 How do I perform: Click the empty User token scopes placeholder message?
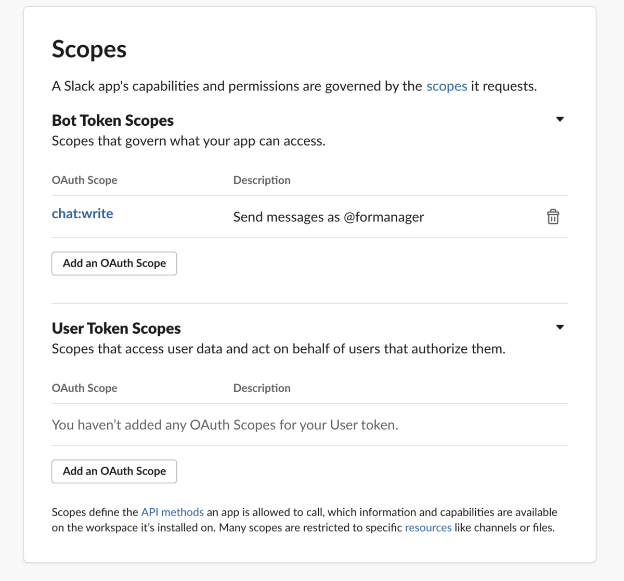[225, 425]
